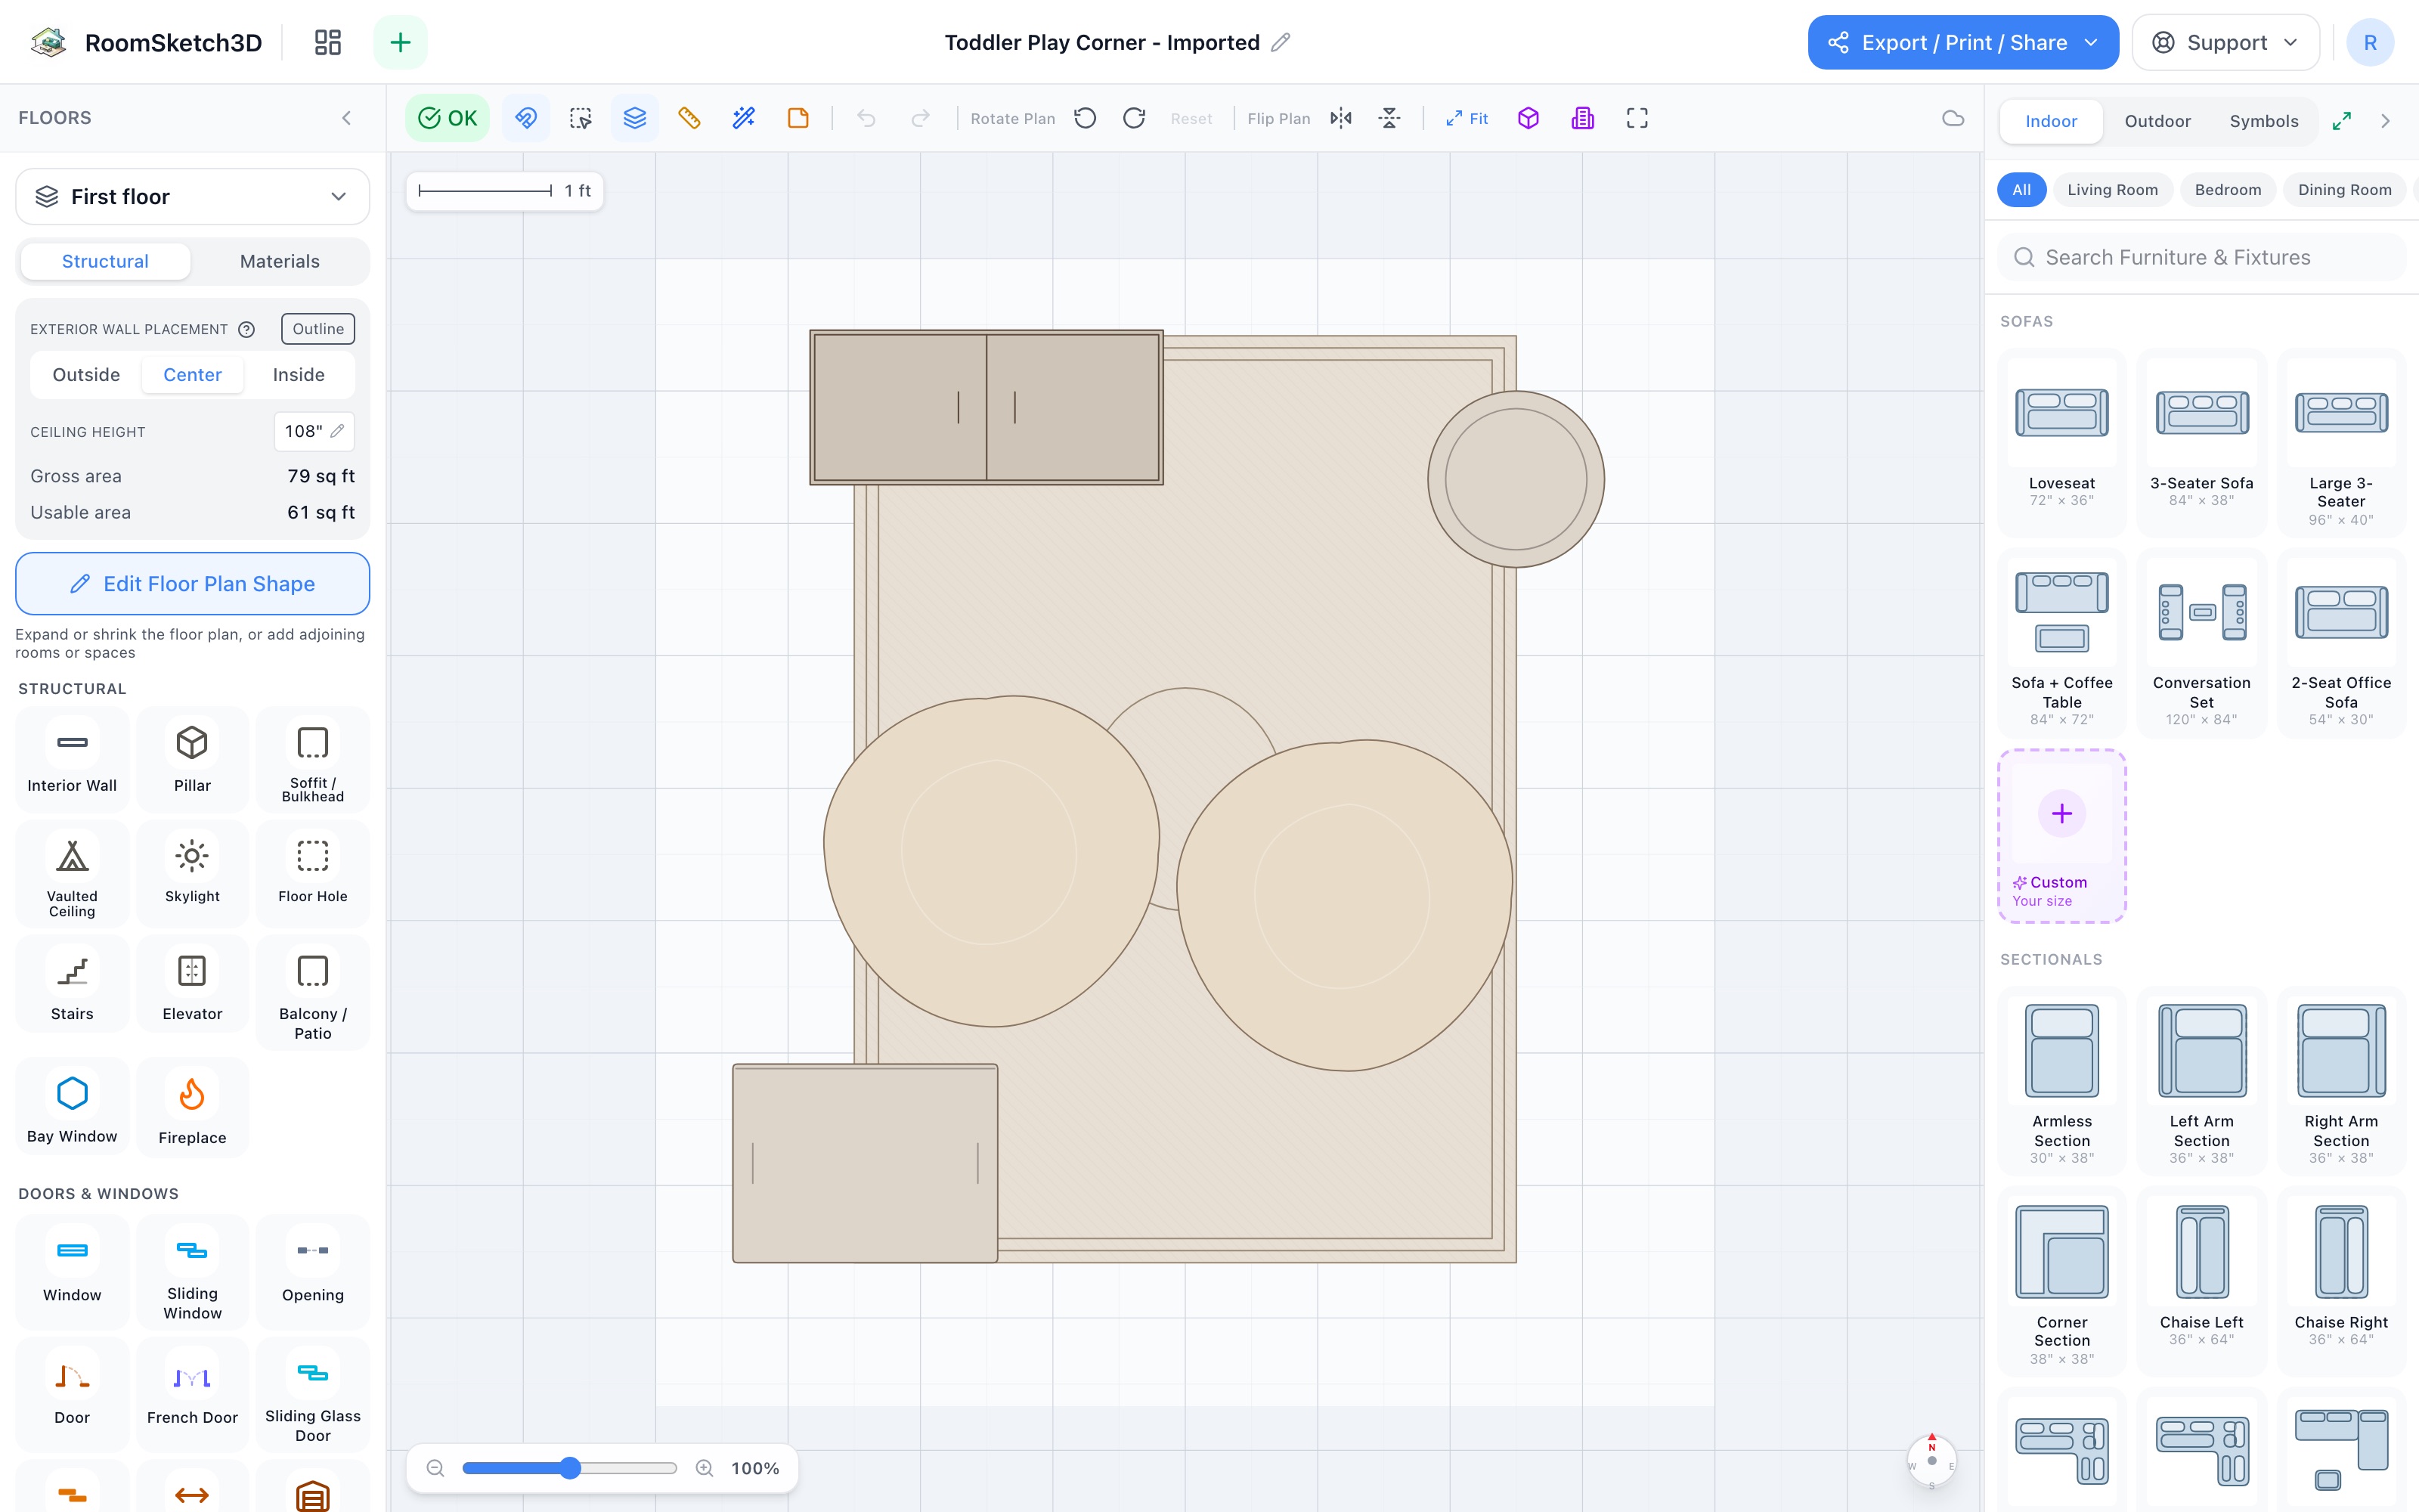Screen dimensions: 2419x1512
Task: Edit project title with pencil icon
Action: [x=1281, y=42]
